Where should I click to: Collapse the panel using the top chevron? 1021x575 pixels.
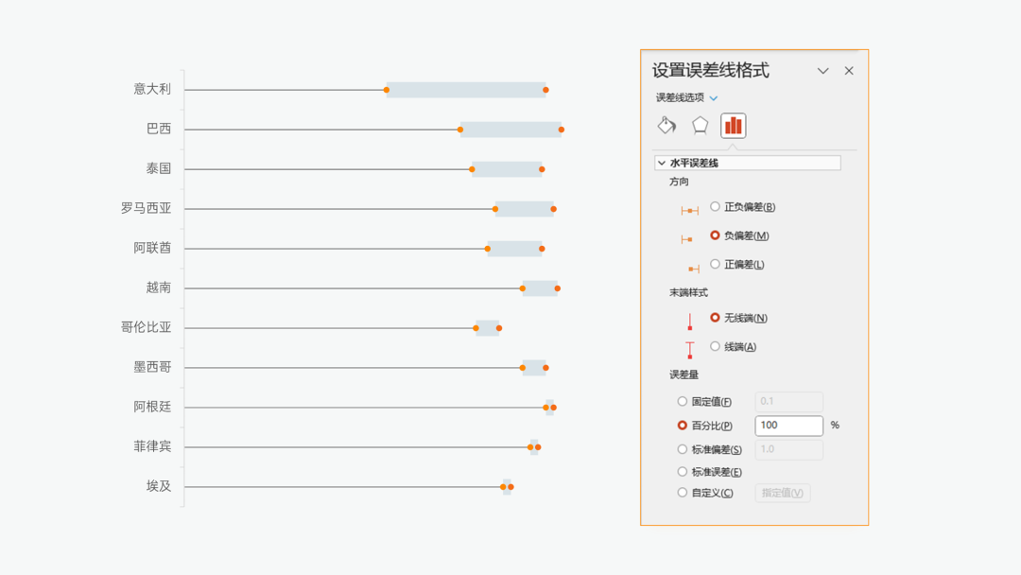pos(822,70)
